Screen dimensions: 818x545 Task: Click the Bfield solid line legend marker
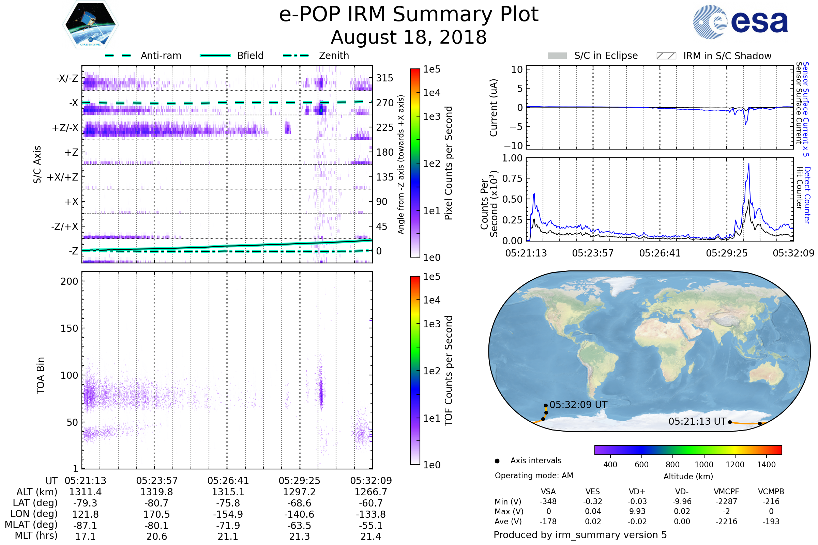pos(215,56)
